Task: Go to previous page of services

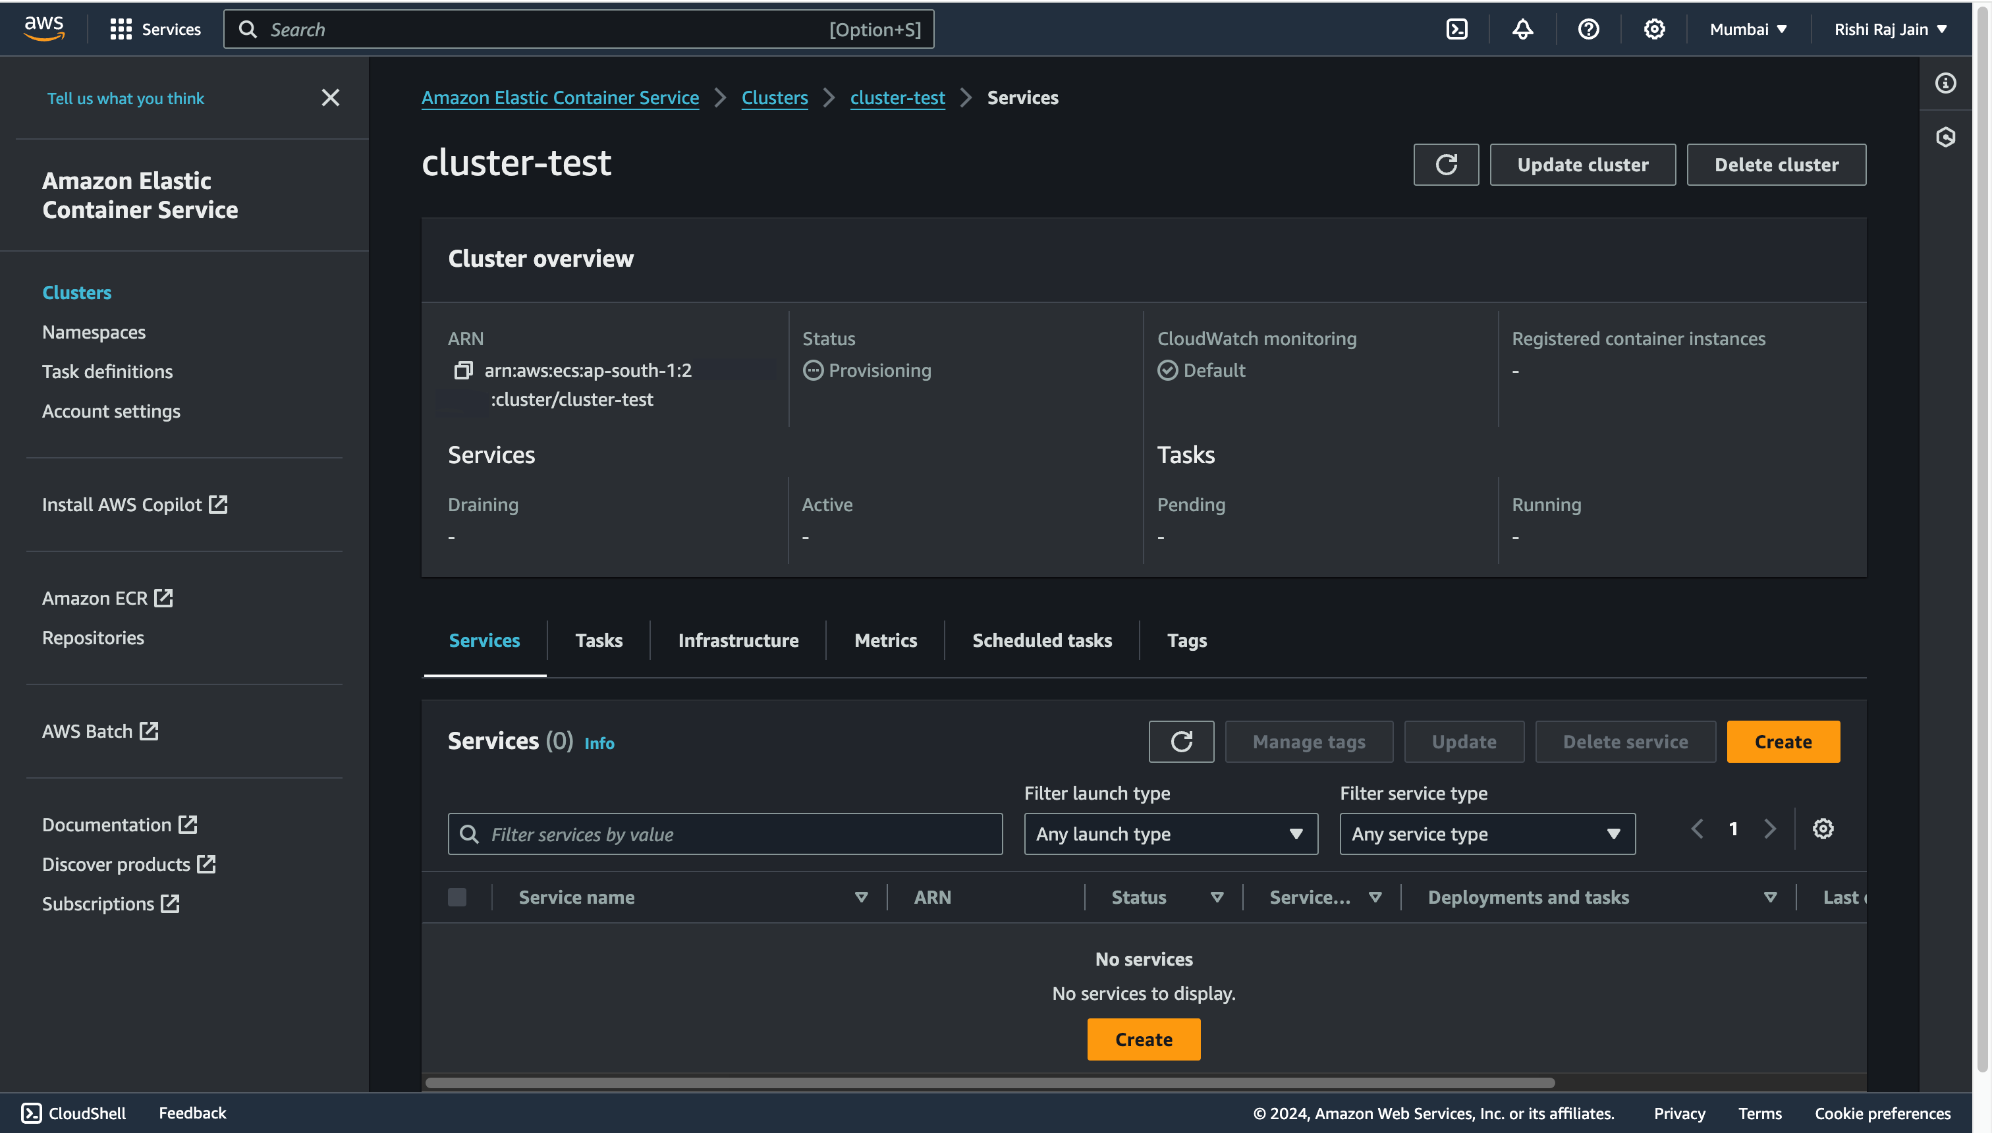Action: click(x=1697, y=829)
